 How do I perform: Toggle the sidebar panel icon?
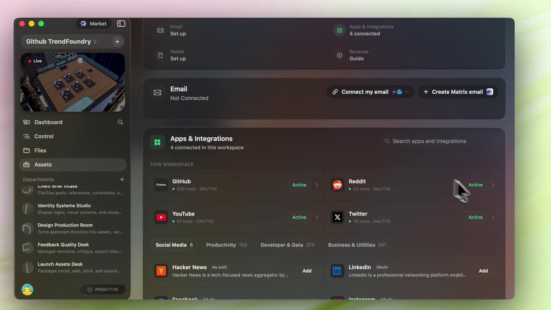pos(121,23)
